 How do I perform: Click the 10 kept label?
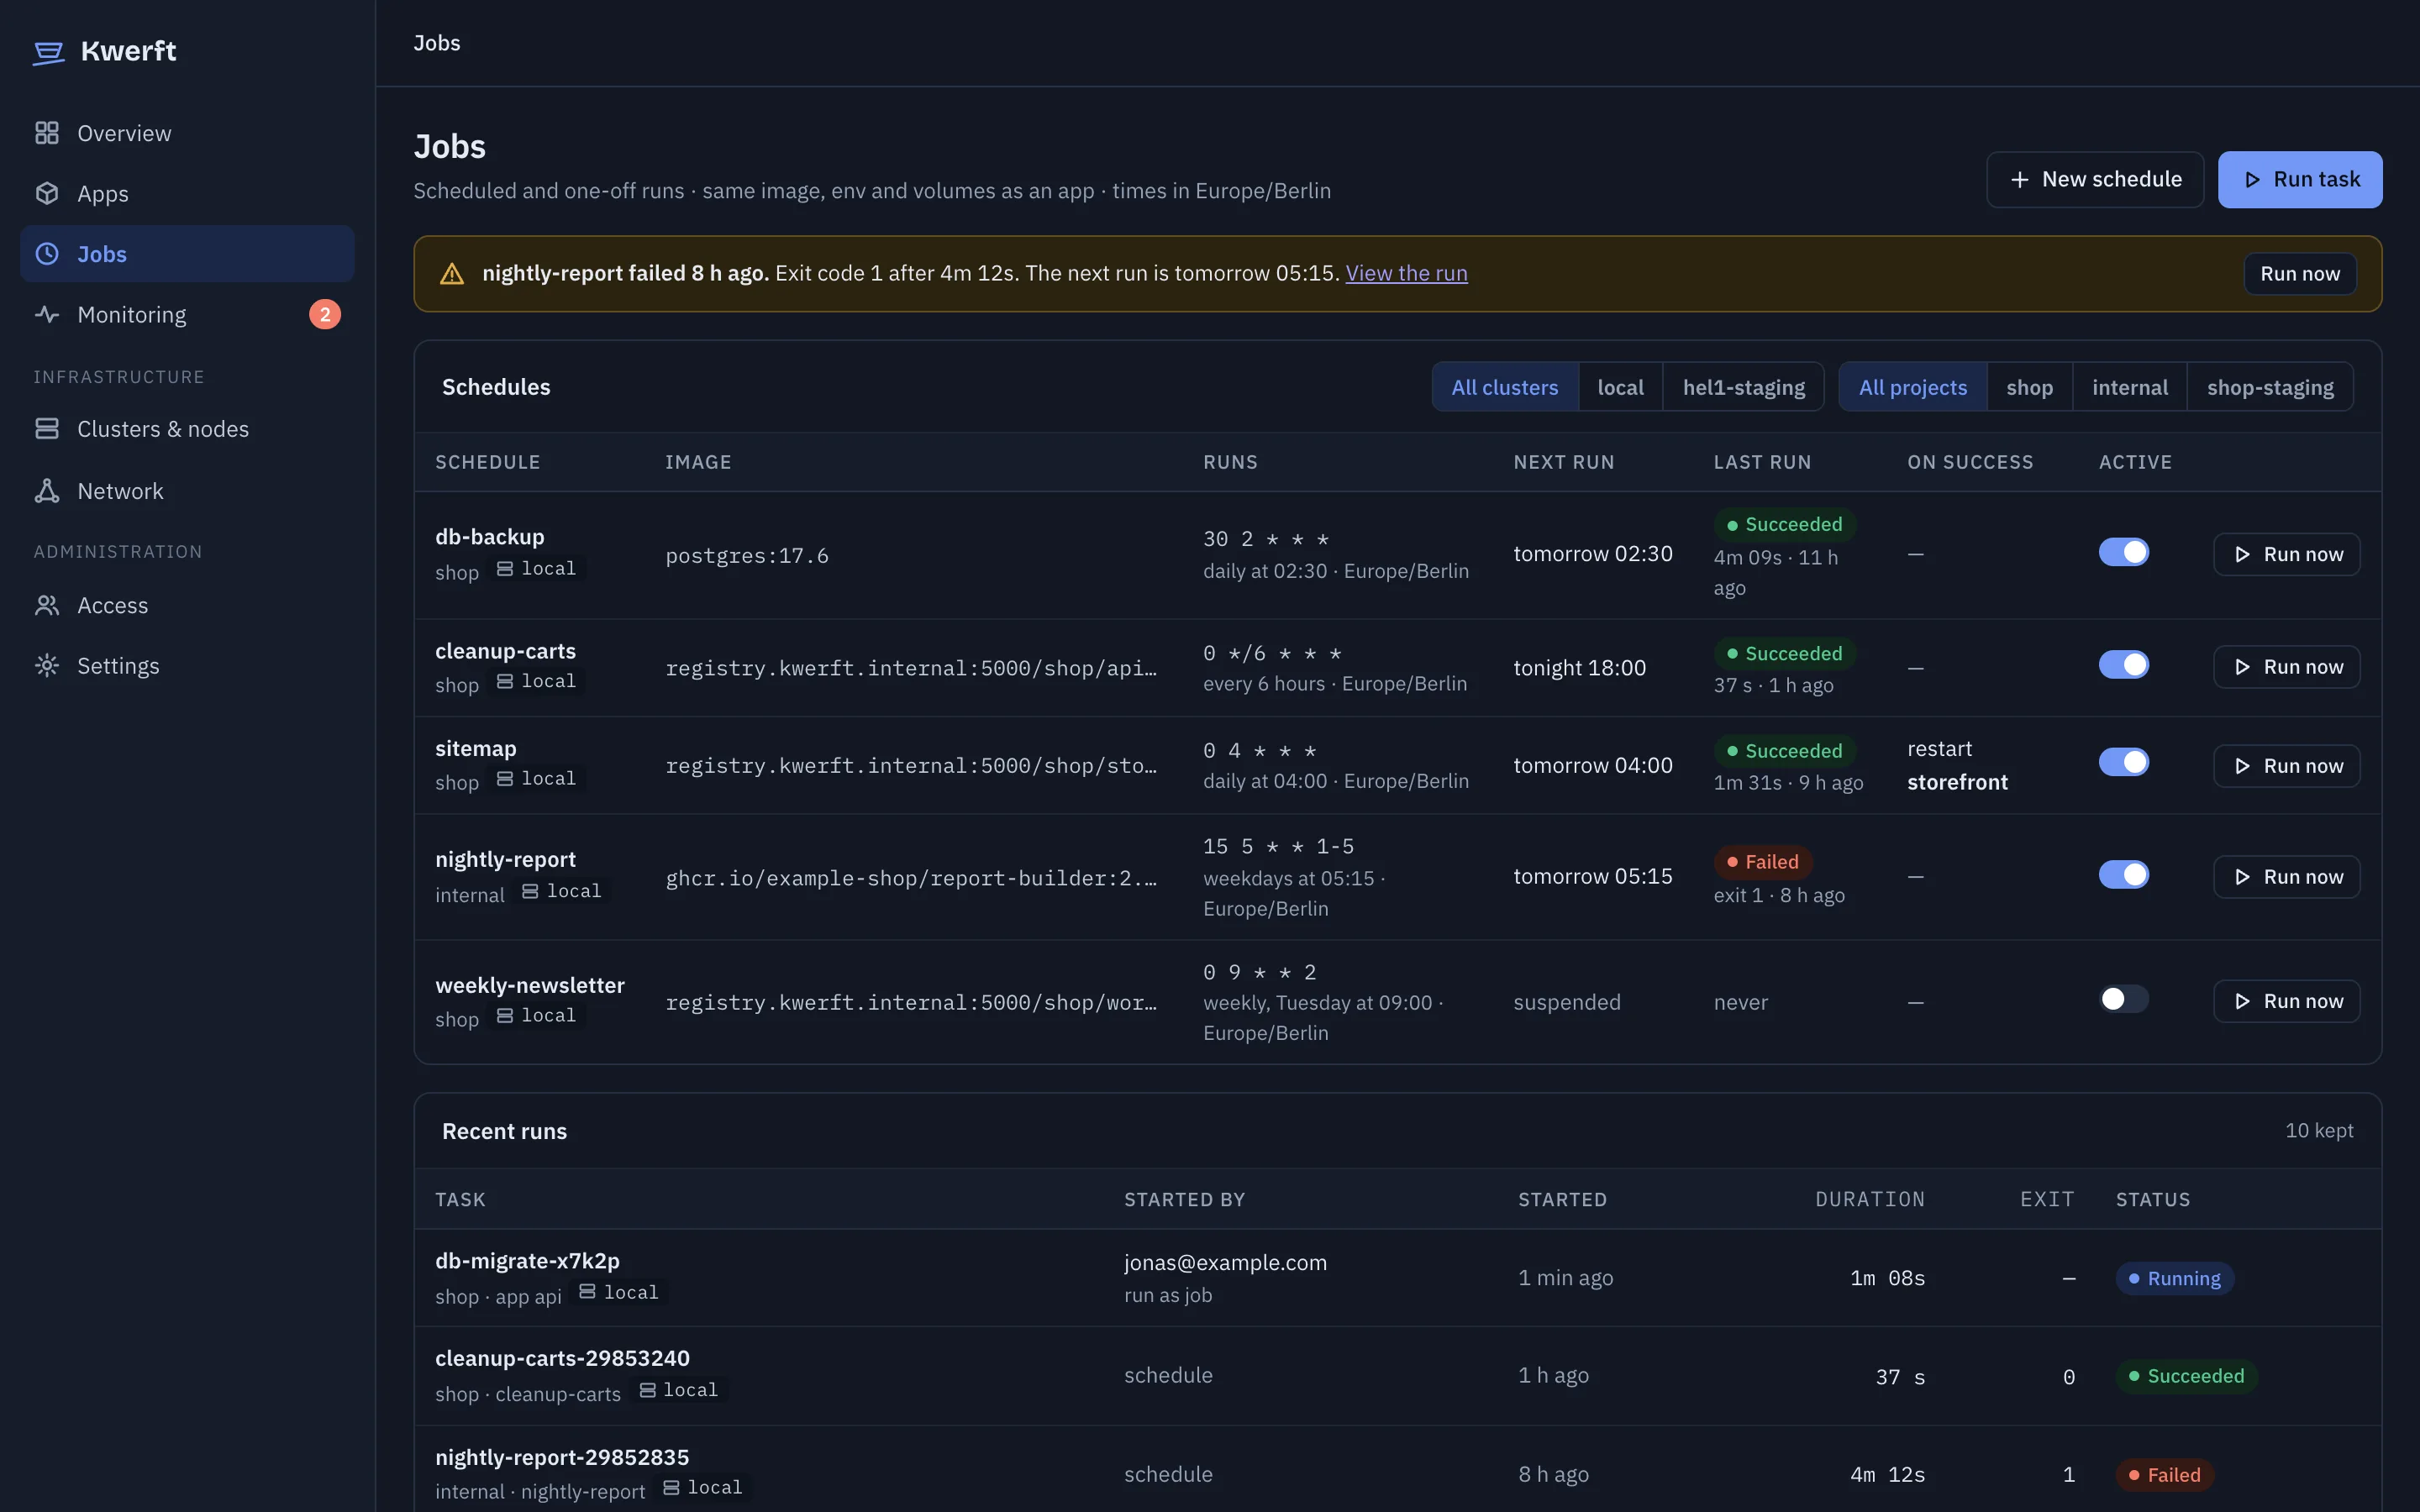2319,1131
